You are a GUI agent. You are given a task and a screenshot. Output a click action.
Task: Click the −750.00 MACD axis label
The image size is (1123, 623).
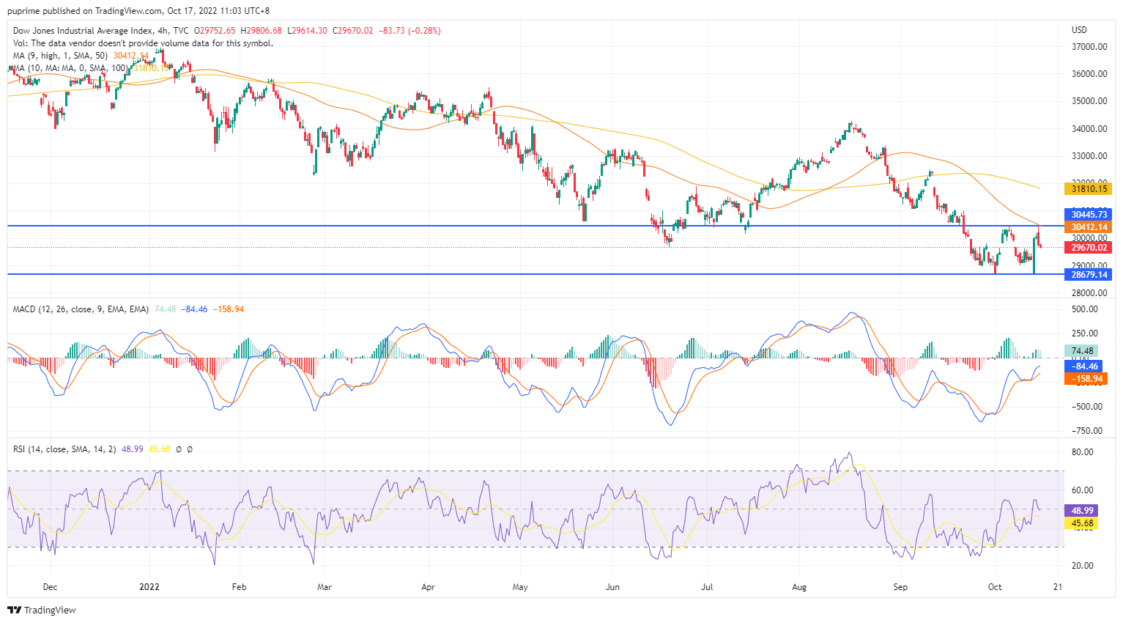click(x=1086, y=431)
